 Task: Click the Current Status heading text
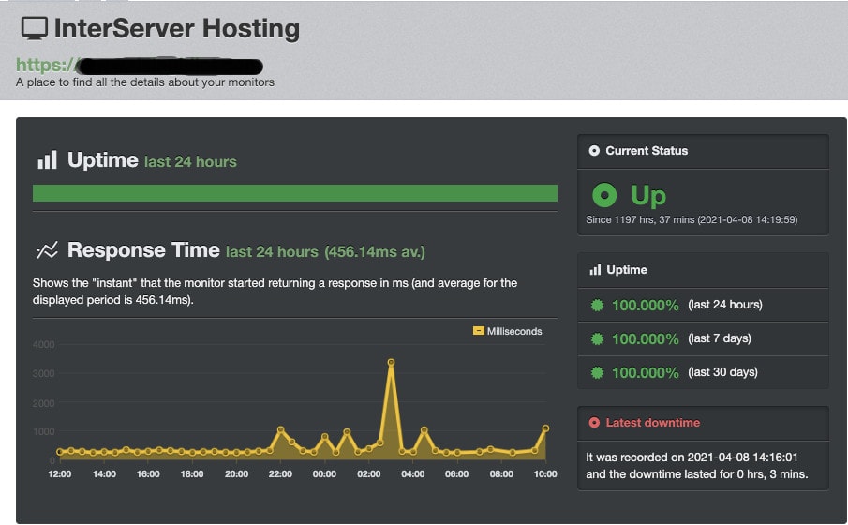point(647,151)
